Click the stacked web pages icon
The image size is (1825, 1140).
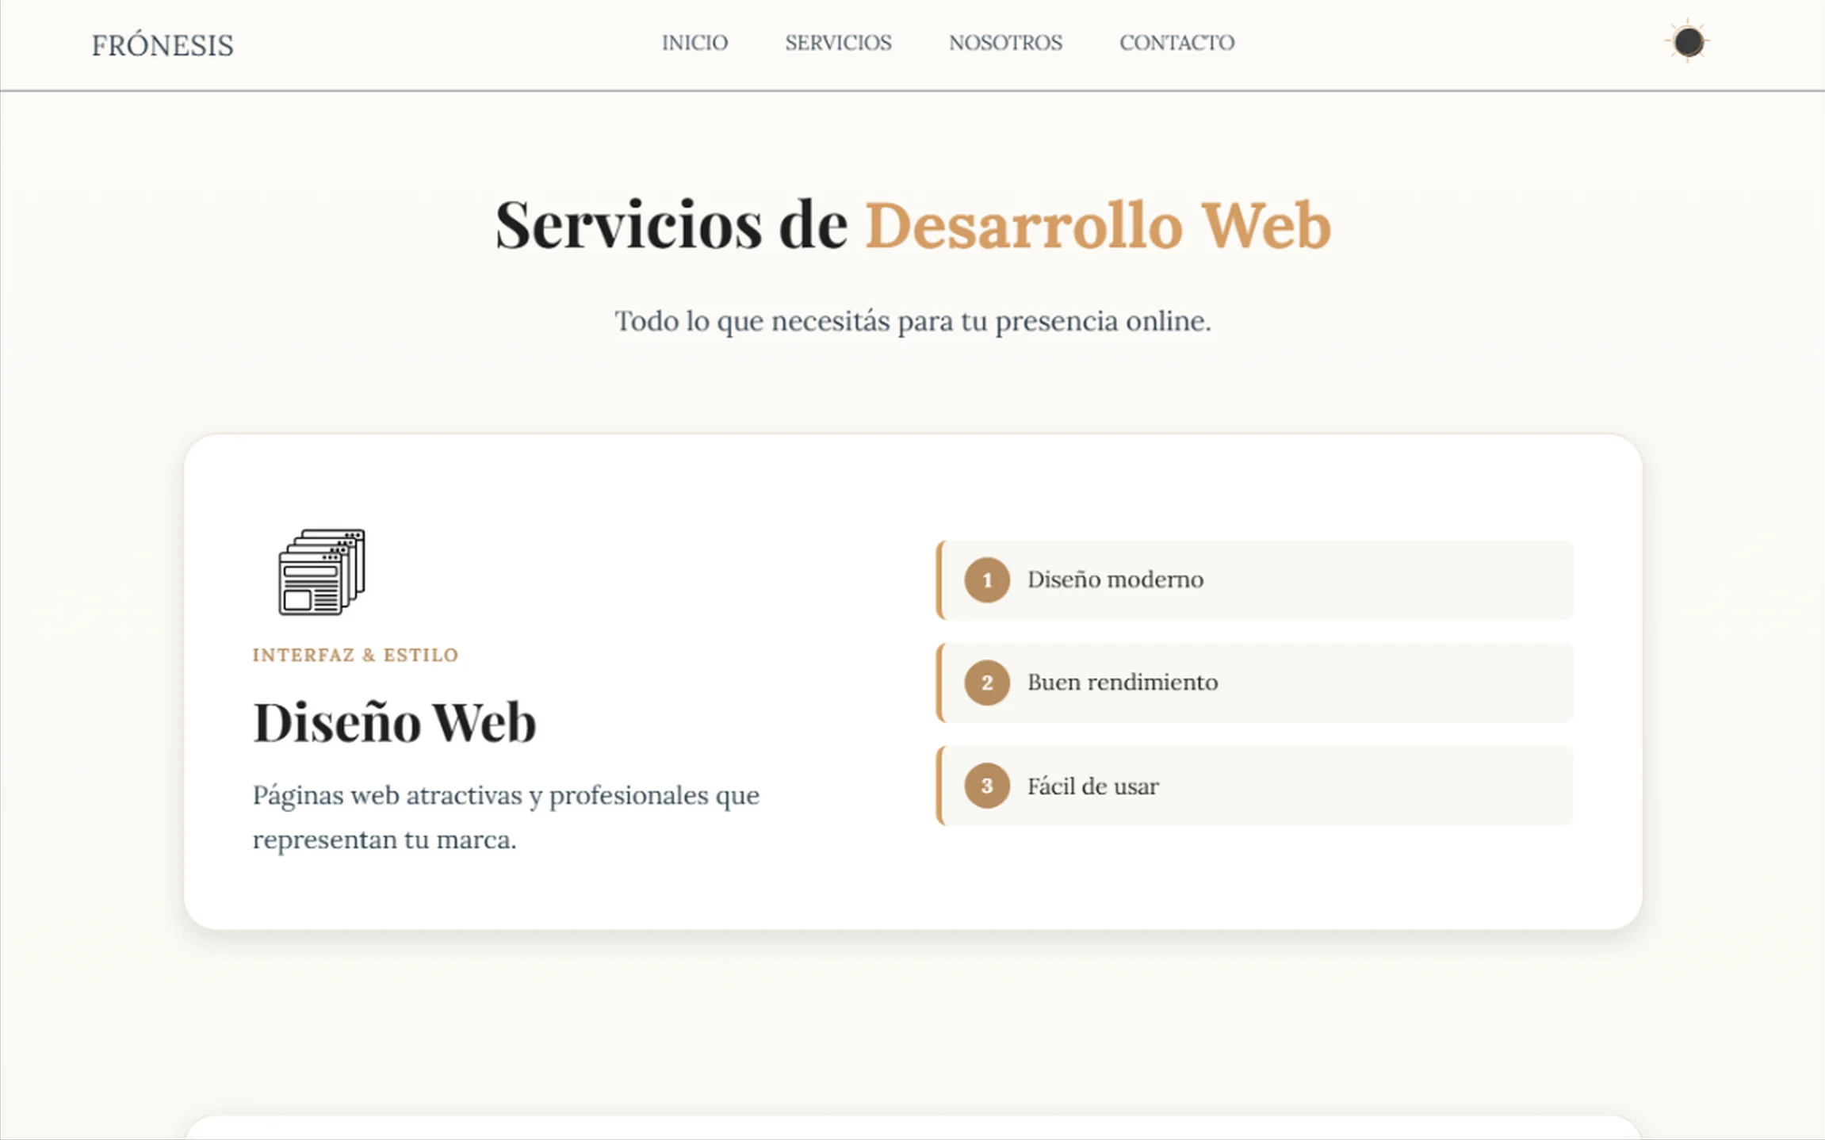[x=321, y=572]
